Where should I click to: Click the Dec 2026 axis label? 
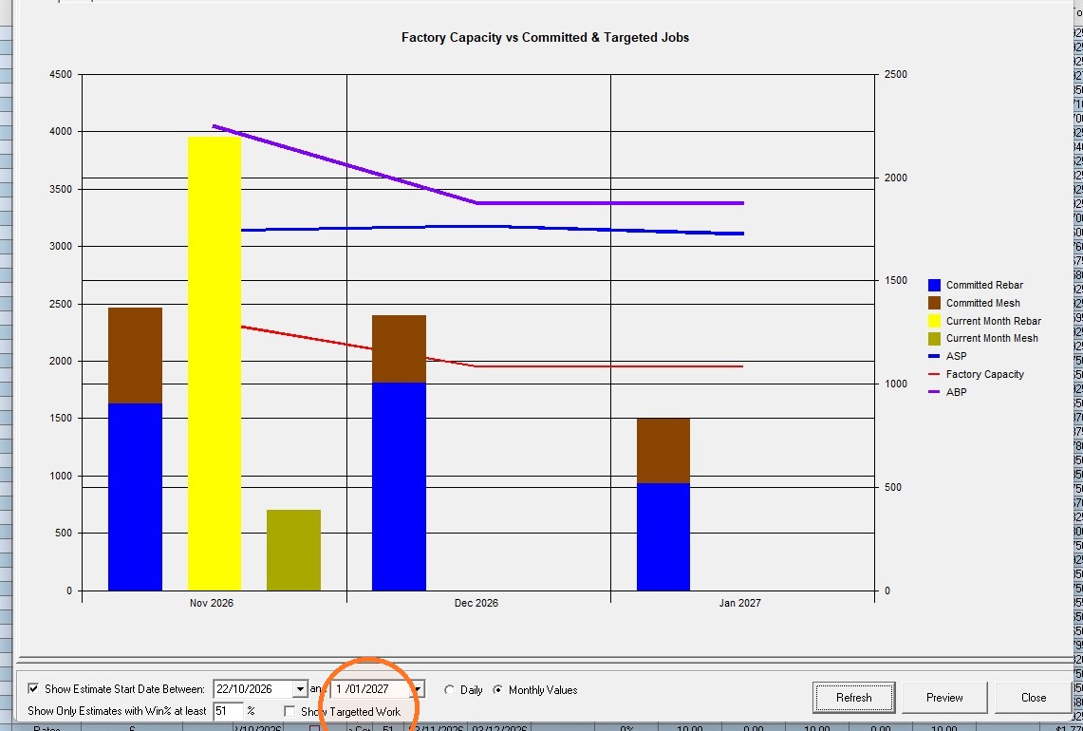[476, 603]
